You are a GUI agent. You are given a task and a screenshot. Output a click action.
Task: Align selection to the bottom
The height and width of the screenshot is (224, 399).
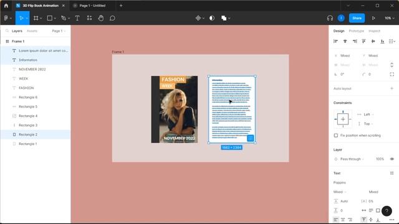coord(382,41)
